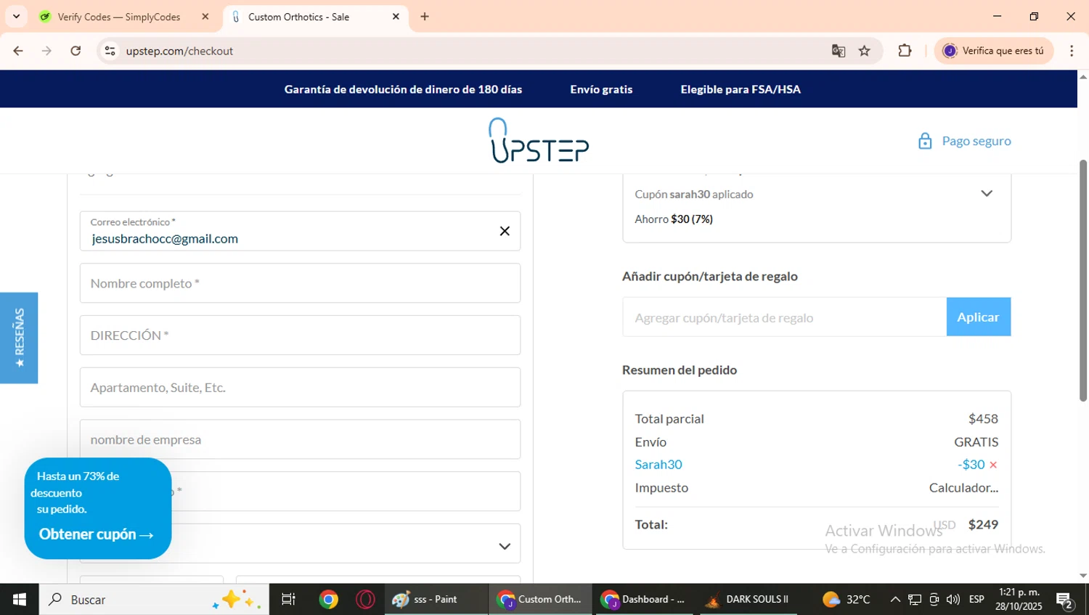1089x615 pixels.
Task: Focus the Agregar cupón/tarjeta de regalo field
Action: click(784, 317)
